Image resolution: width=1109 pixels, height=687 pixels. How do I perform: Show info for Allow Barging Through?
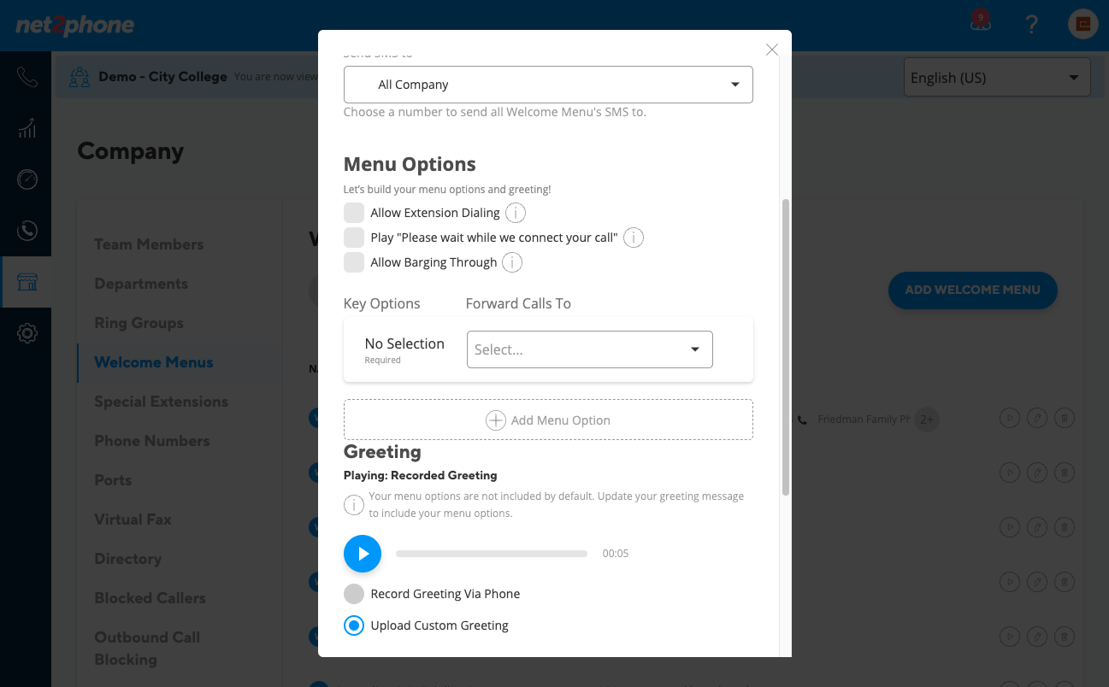click(x=512, y=262)
